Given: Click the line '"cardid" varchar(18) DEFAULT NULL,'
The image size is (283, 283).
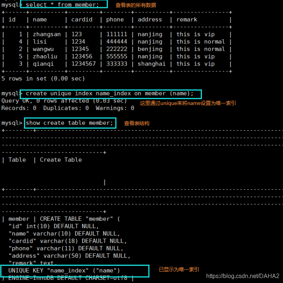Looking at the screenshot, I should tap(68, 241).
